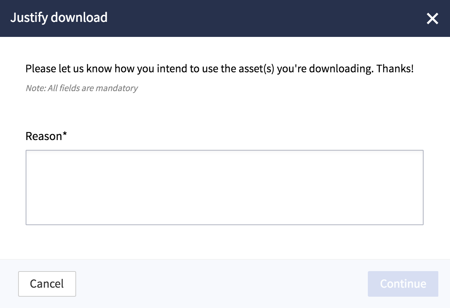Proceed using the disabled Continue button

pos(403,284)
